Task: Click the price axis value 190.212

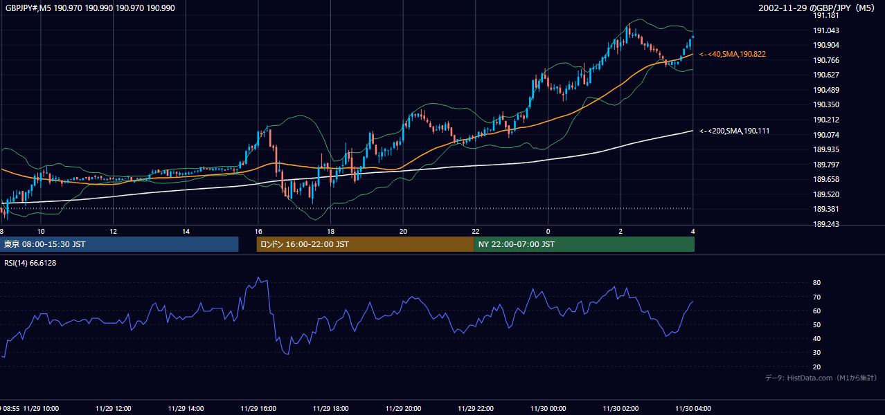Action: pos(826,120)
